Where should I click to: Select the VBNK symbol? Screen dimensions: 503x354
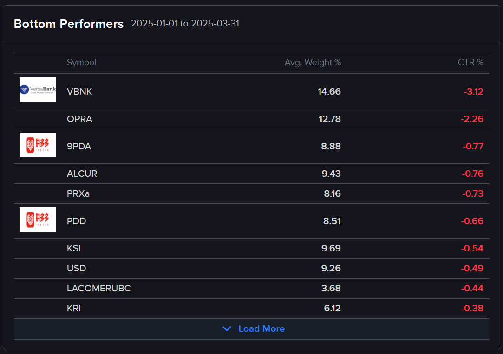[x=79, y=91]
